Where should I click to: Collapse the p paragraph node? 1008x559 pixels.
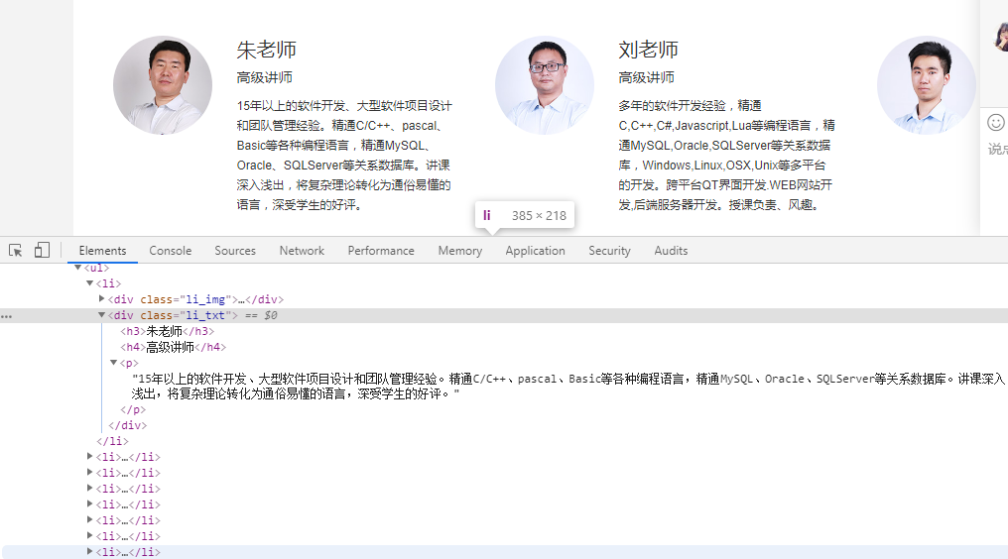(114, 363)
